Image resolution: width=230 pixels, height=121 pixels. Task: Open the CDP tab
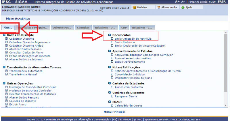pyautogui.click(x=123, y=28)
